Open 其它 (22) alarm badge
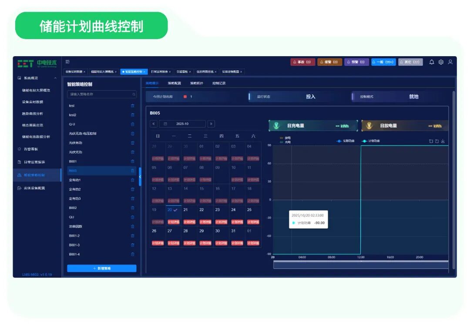This screenshot has height=329, width=470. coord(411,62)
